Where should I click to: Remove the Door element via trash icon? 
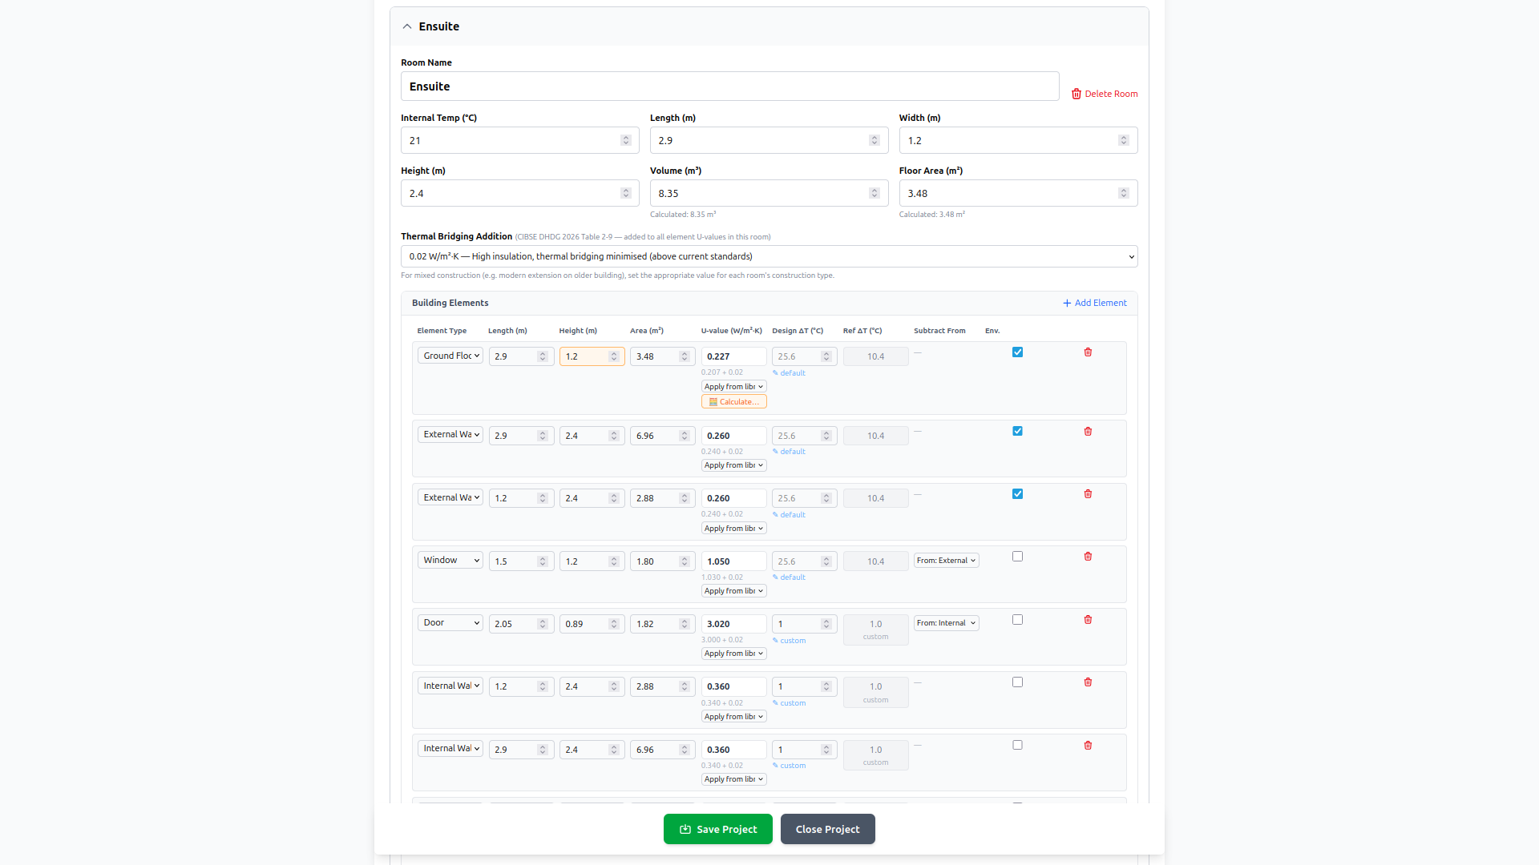[1088, 620]
